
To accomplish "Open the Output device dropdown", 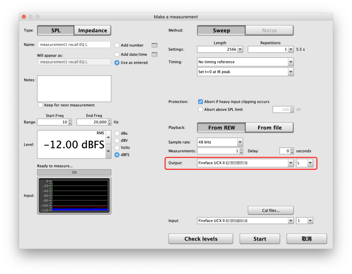I will coord(290,163).
